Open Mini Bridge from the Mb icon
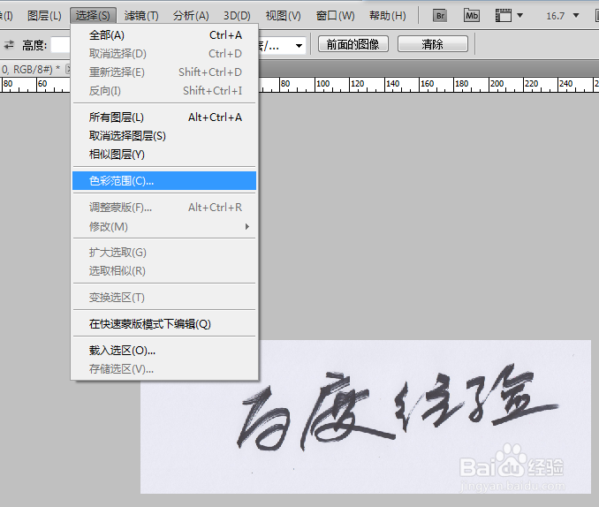 472,16
